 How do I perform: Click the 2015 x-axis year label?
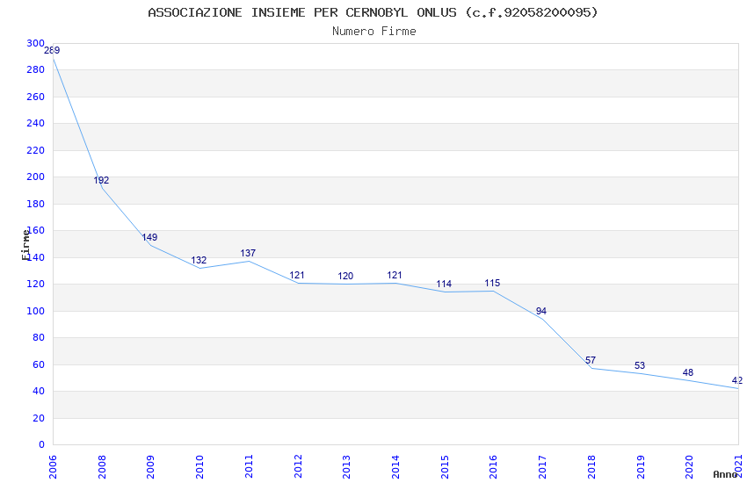pos(445,466)
